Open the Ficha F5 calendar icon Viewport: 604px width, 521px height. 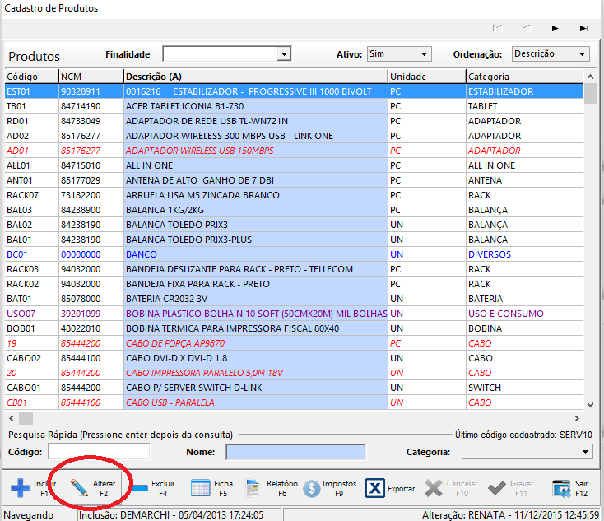(x=200, y=488)
